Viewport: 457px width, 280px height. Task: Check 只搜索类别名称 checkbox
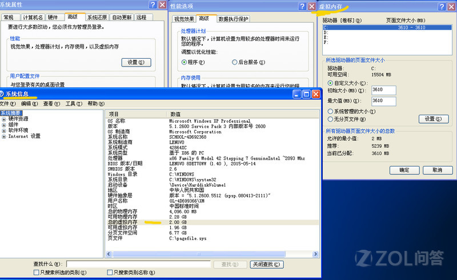(110, 273)
